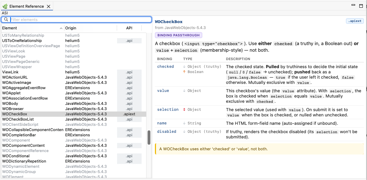Click the .api cell for USToOneRelationship
This screenshot has width=367, height=180.
[x=129, y=41]
